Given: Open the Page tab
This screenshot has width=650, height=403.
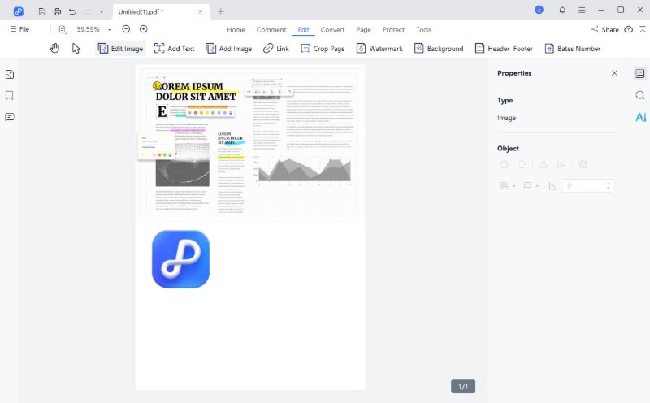Looking at the screenshot, I should [x=363, y=30].
